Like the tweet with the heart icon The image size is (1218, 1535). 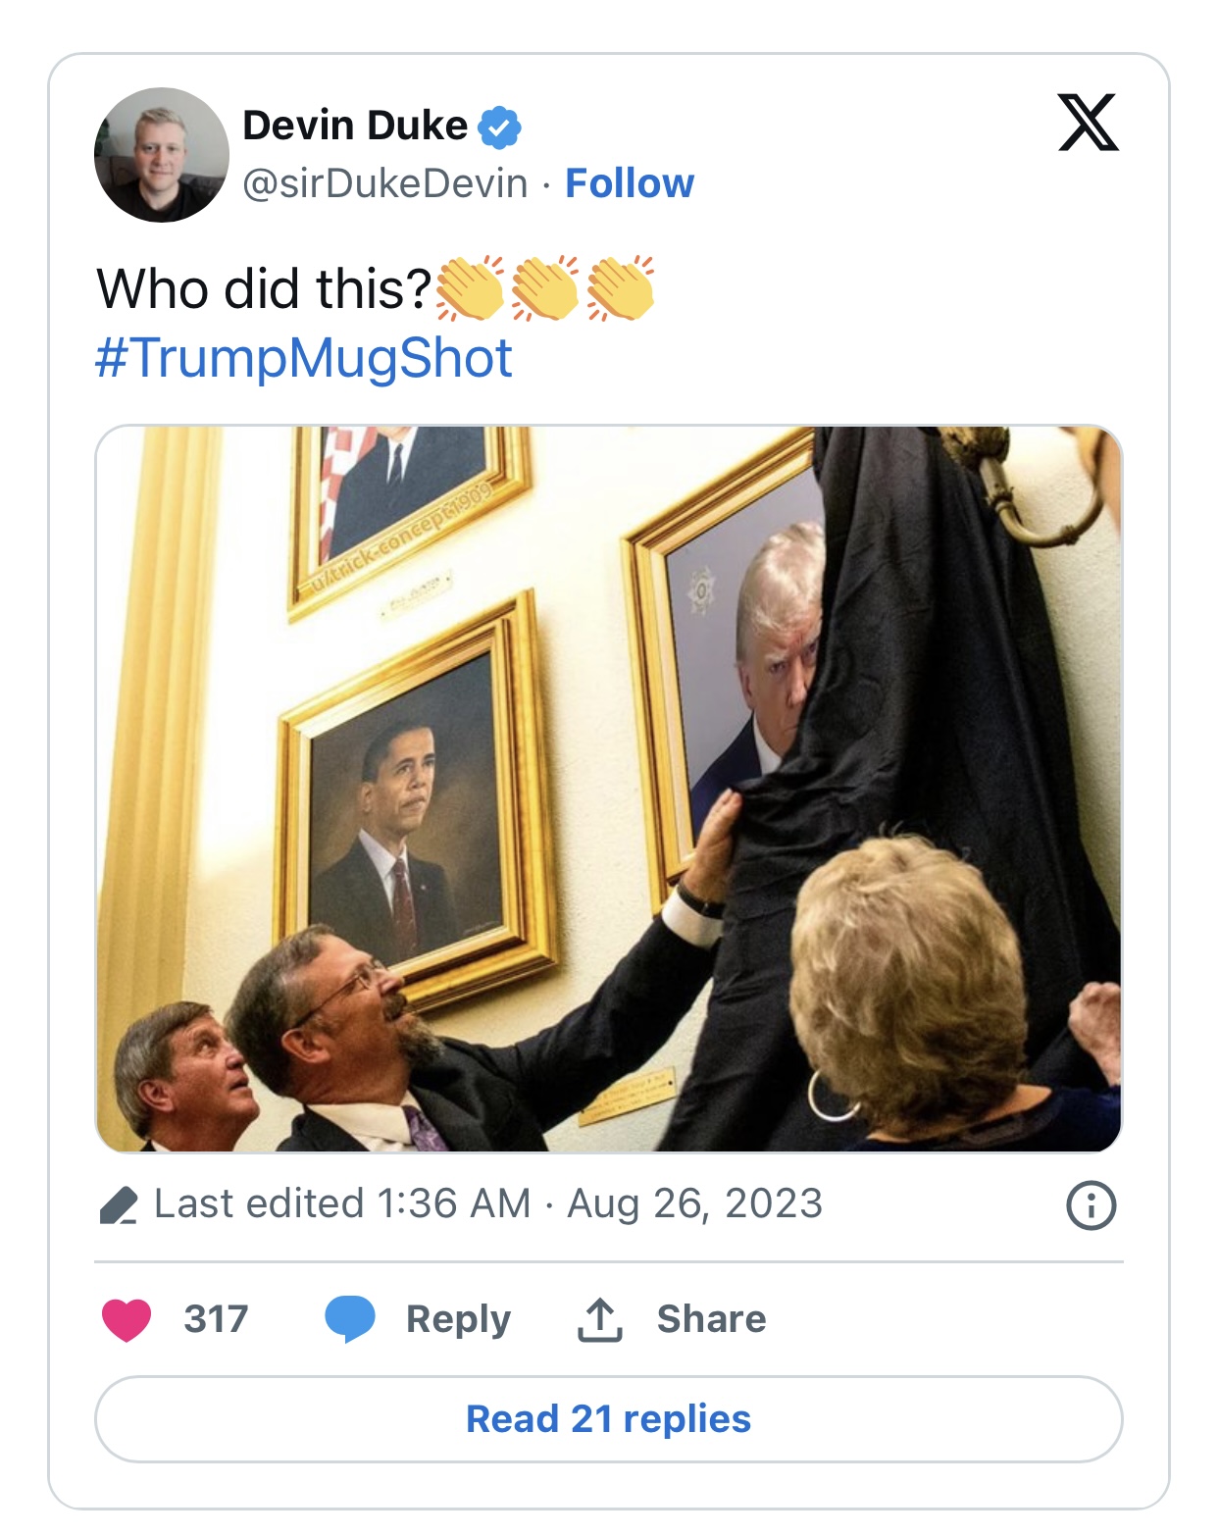(127, 1318)
